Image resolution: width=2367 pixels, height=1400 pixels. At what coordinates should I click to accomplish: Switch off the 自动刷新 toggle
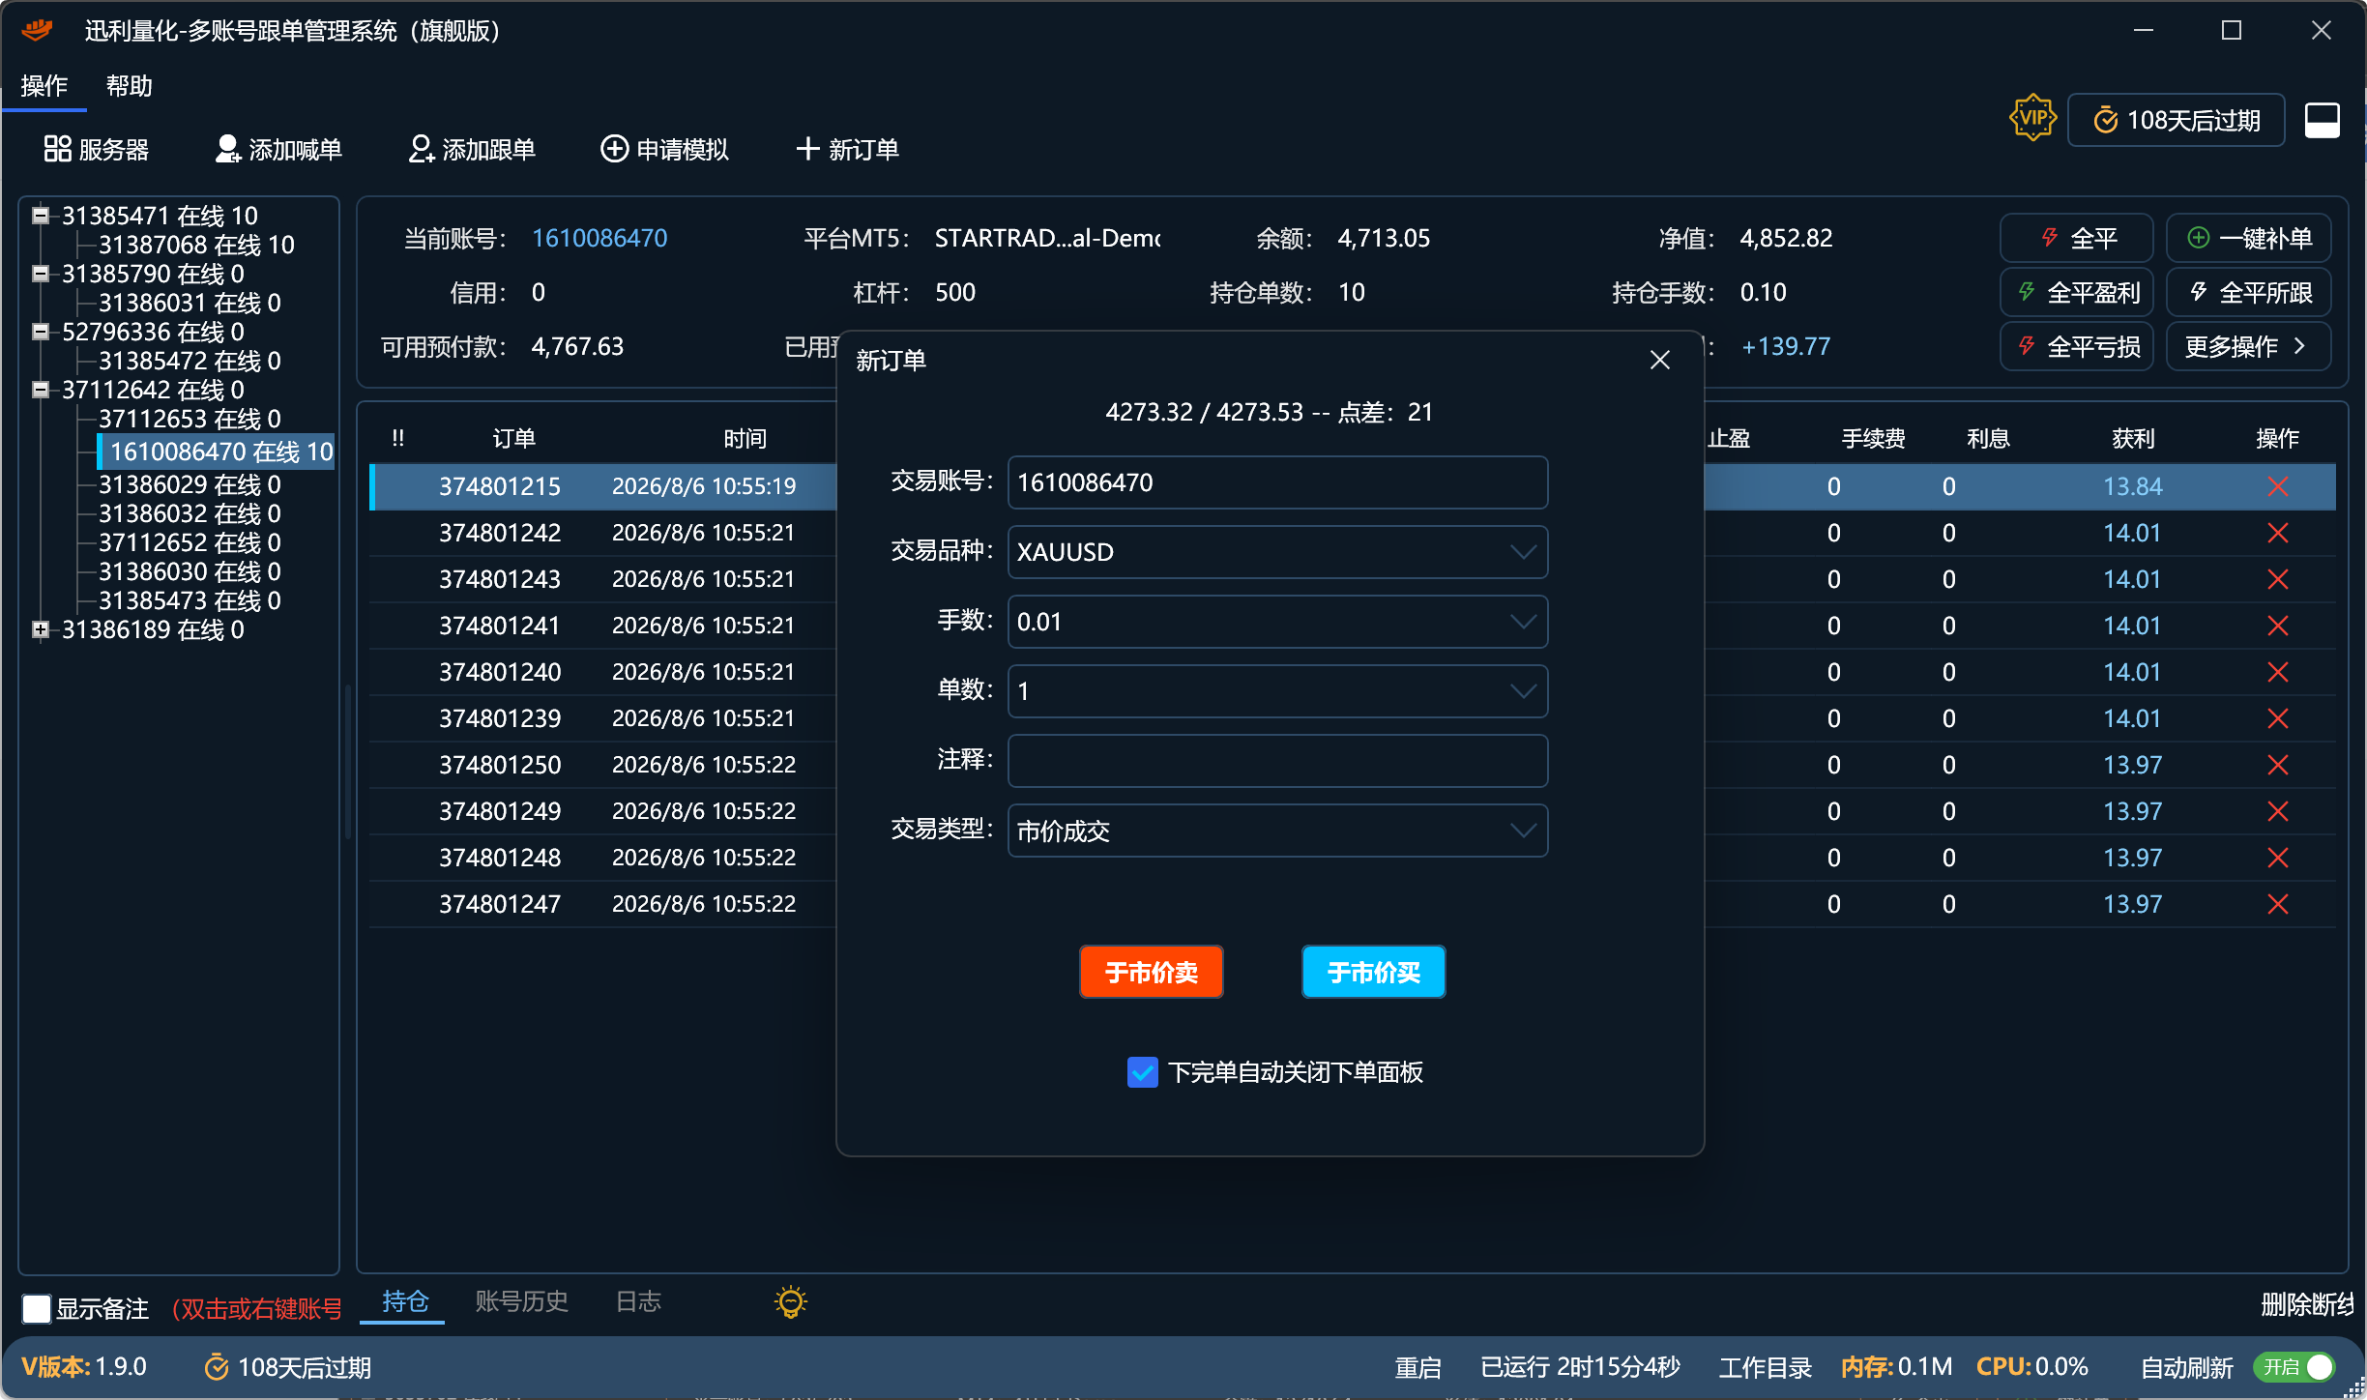pos(2293,1367)
